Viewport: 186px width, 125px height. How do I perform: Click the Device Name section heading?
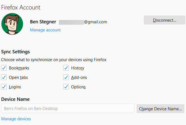15,99
